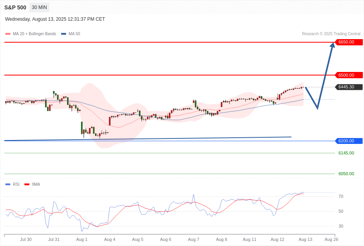This screenshot has height=246, width=364.
Task: Click the Jul 30 date axis label
Action: coord(26,239)
